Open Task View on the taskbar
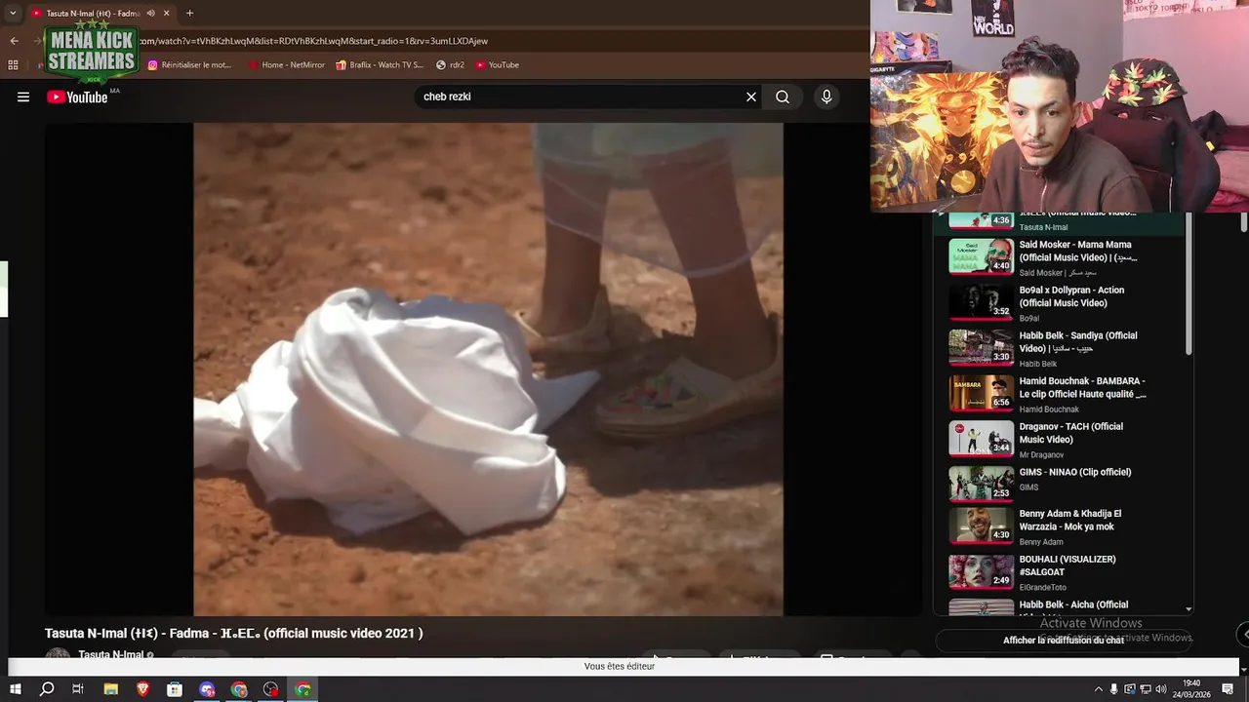The width and height of the screenshot is (1249, 702). tap(78, 689)
